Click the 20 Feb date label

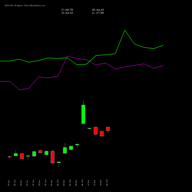(x=107, y=183)
